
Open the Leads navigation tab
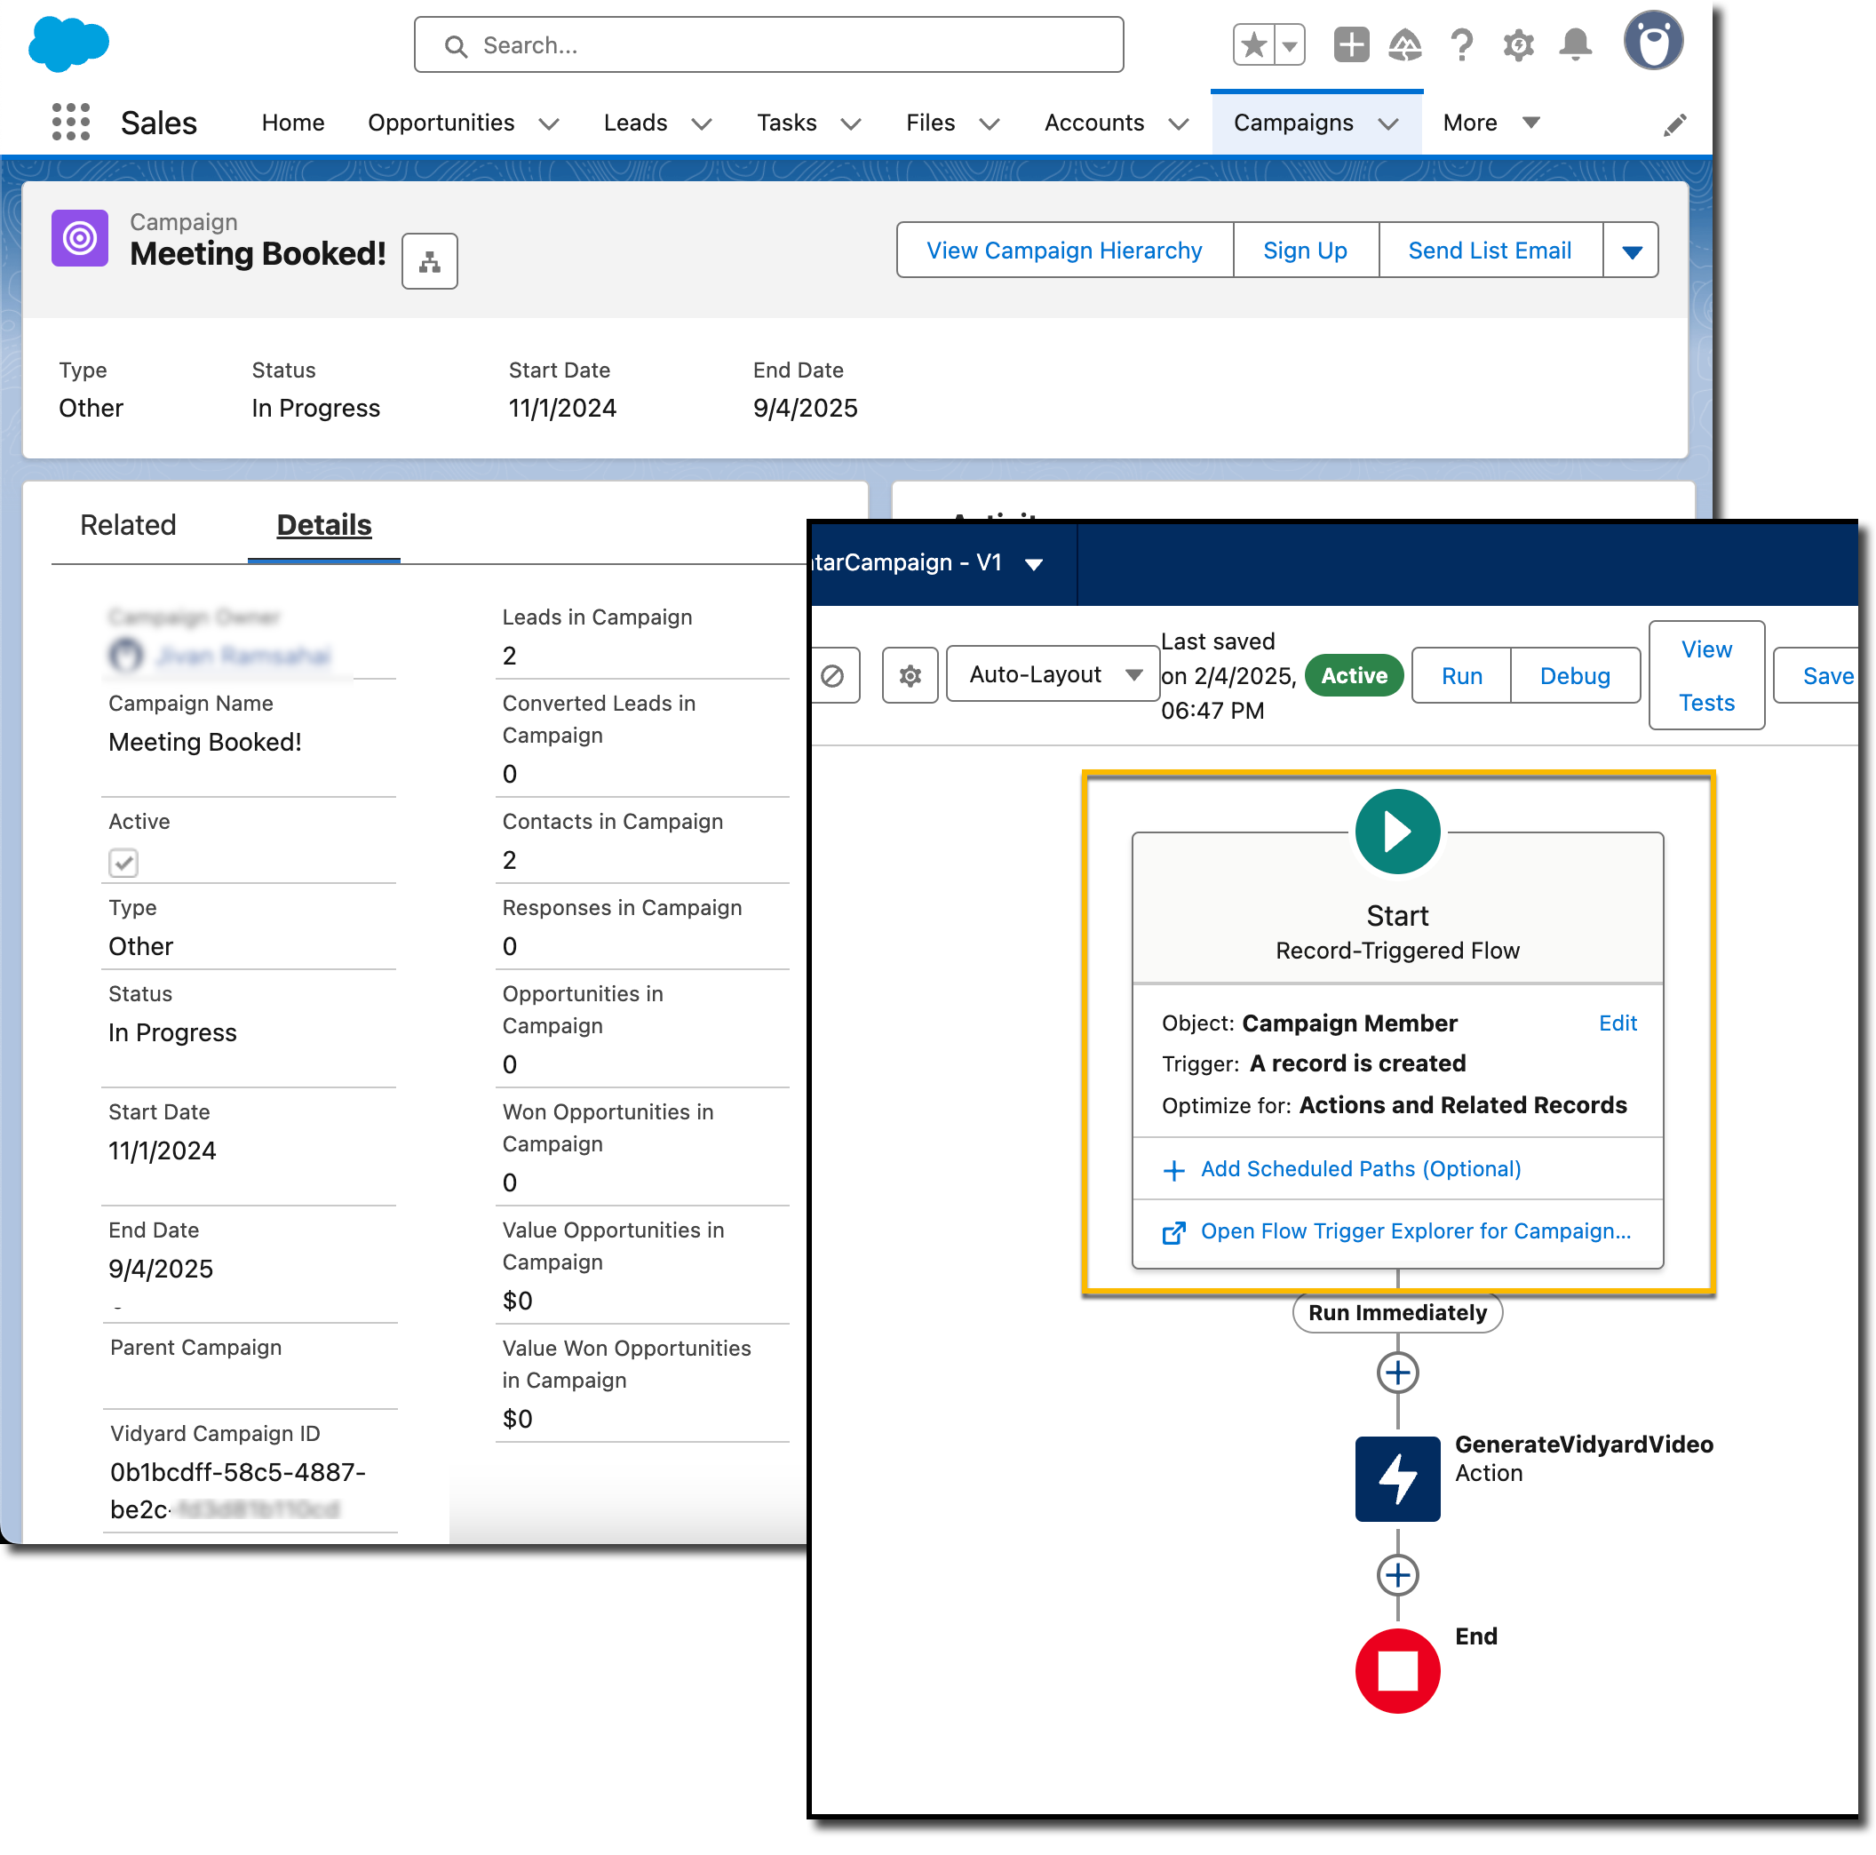click(x=635, y=123)
